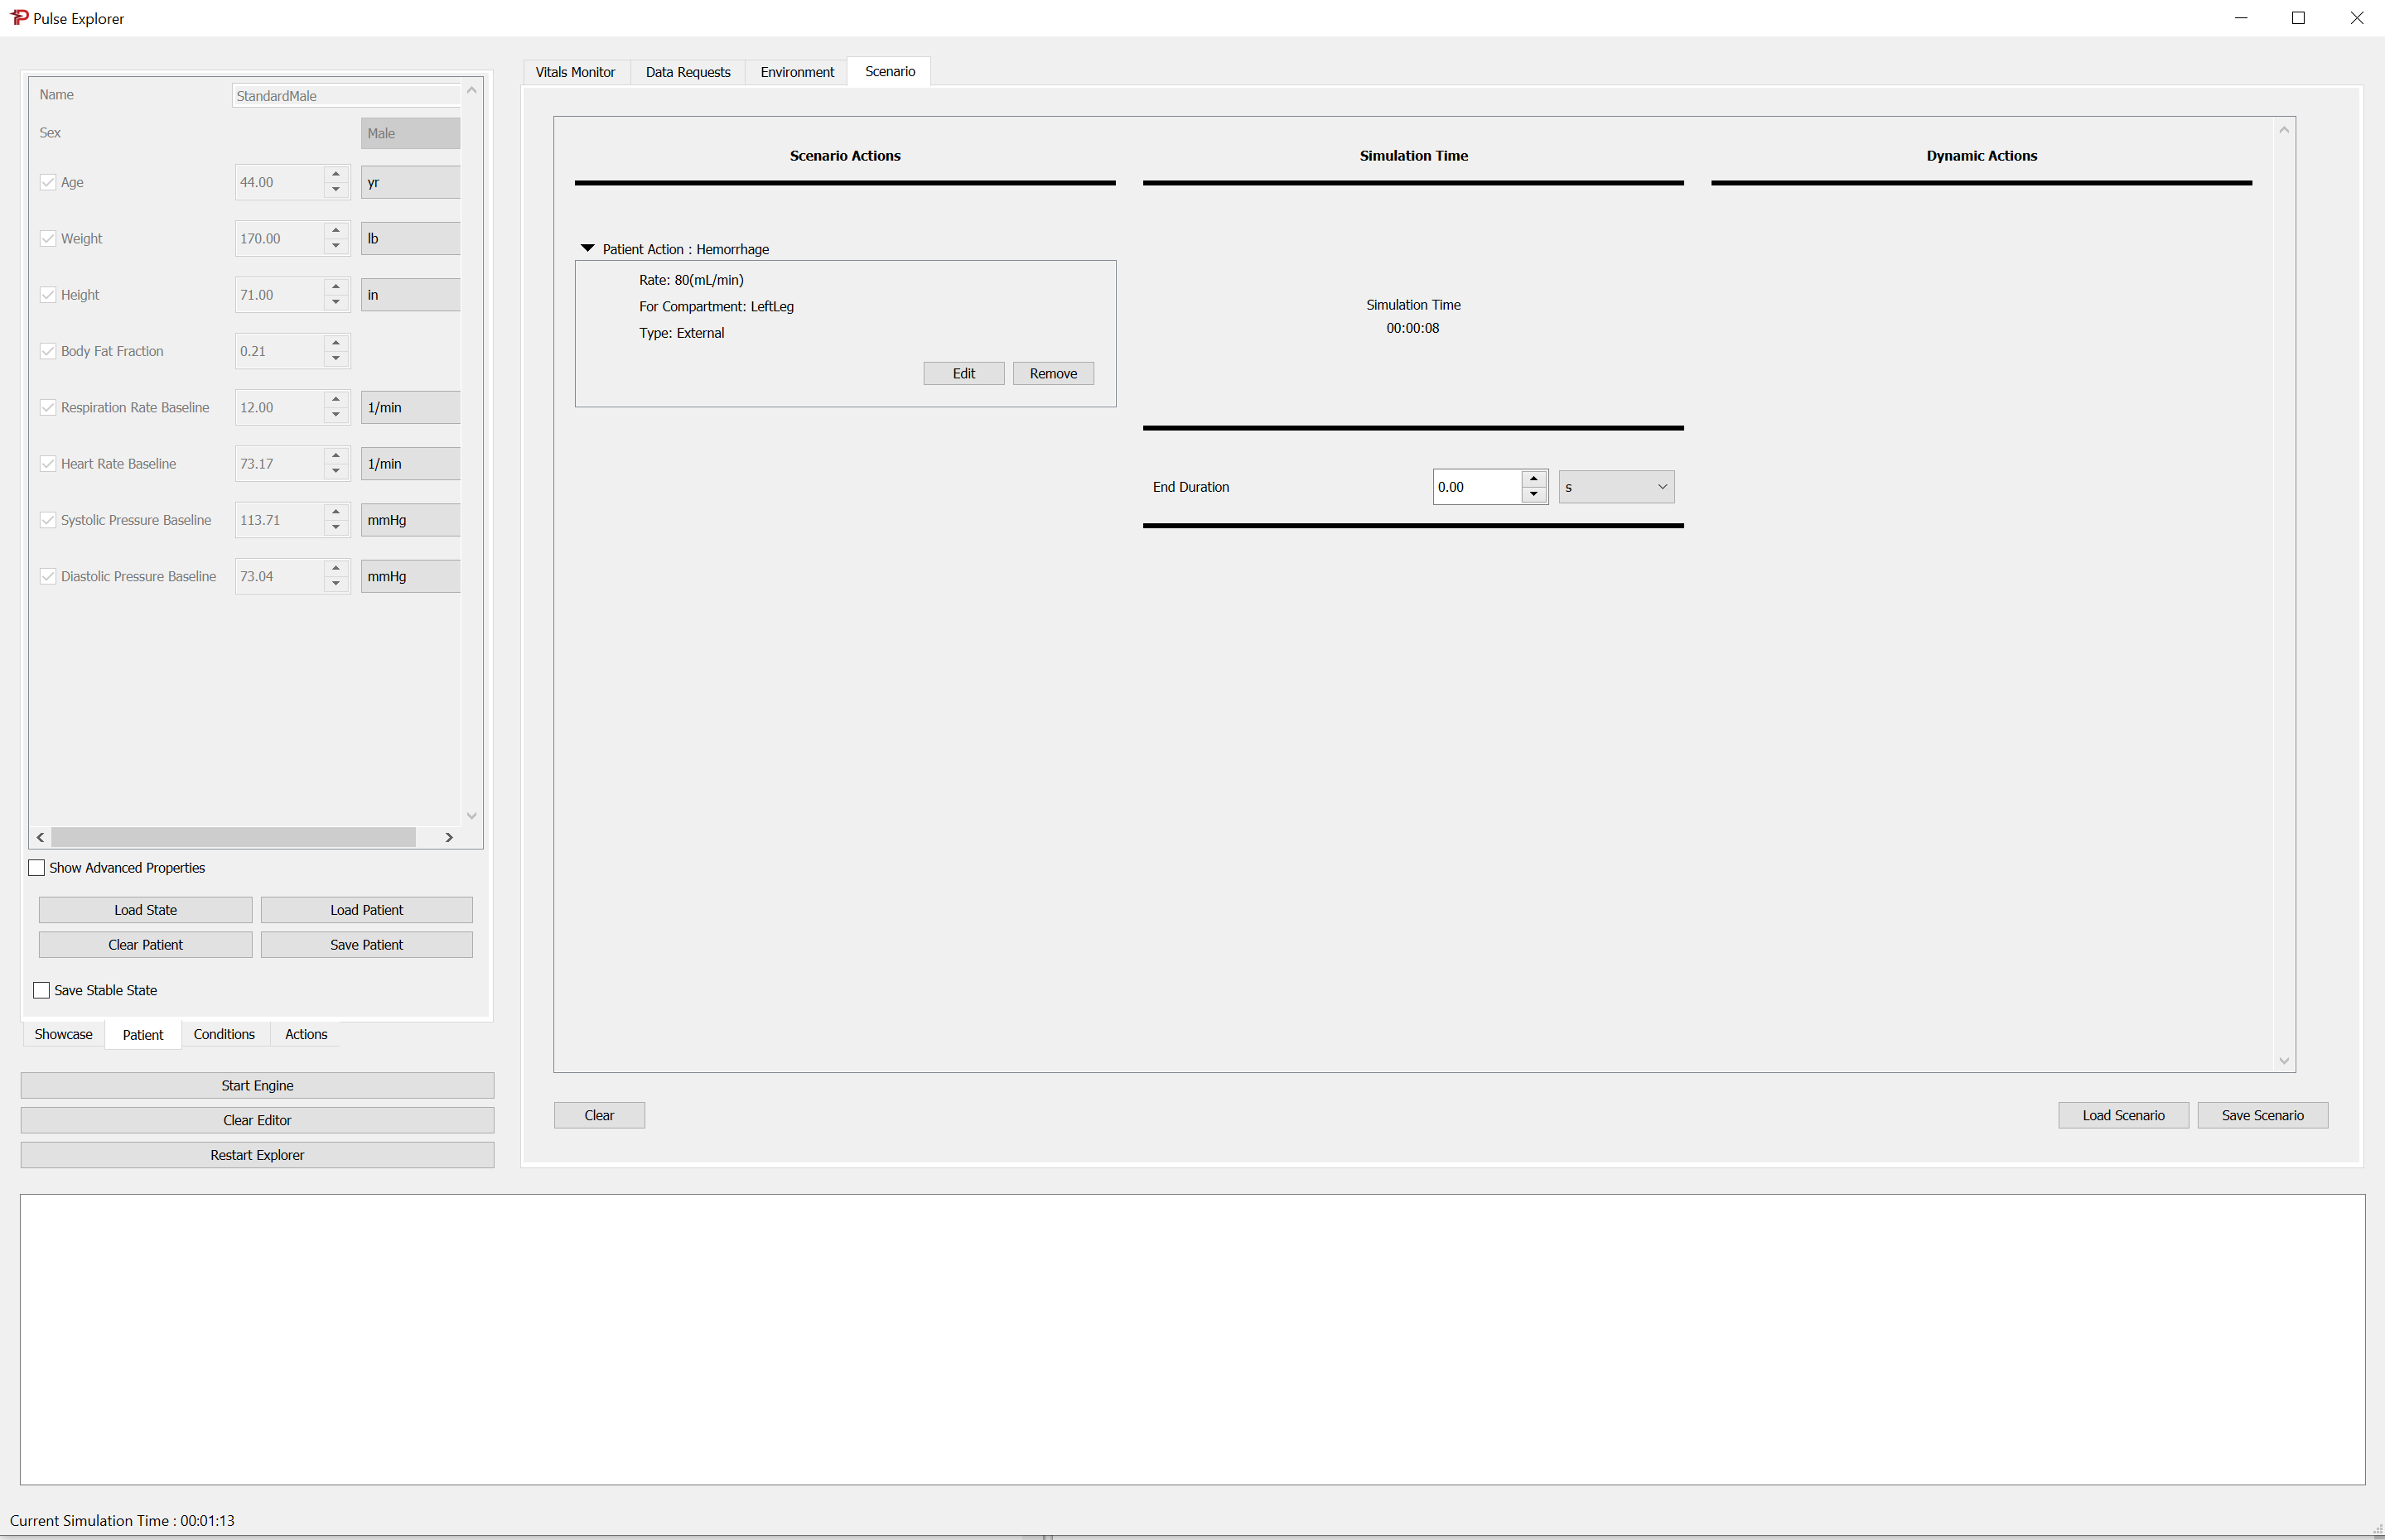Toggle Respiration Rate Baseline checkbox
Image resolution: width=2385 pixels, height=1540 pixels.
point(48,407)
